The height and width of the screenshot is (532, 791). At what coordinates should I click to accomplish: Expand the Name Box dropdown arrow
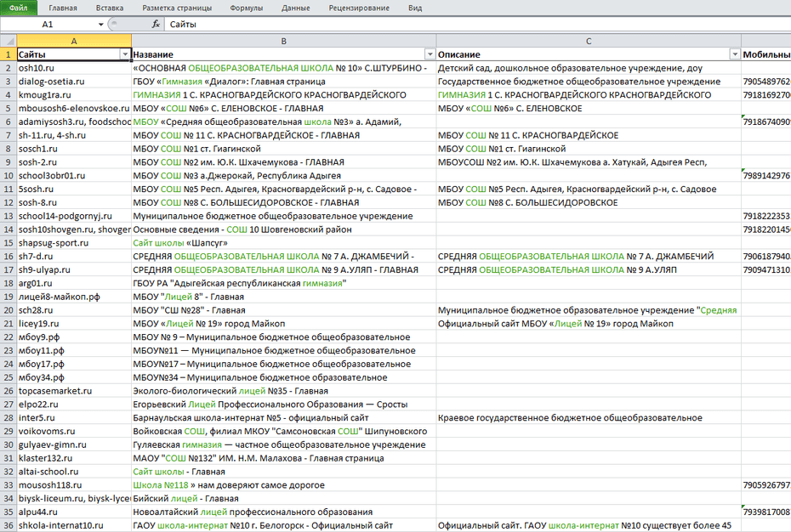point(101,25)
